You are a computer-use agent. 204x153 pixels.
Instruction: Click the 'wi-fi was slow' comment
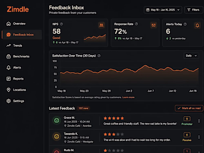click(137, 140)
